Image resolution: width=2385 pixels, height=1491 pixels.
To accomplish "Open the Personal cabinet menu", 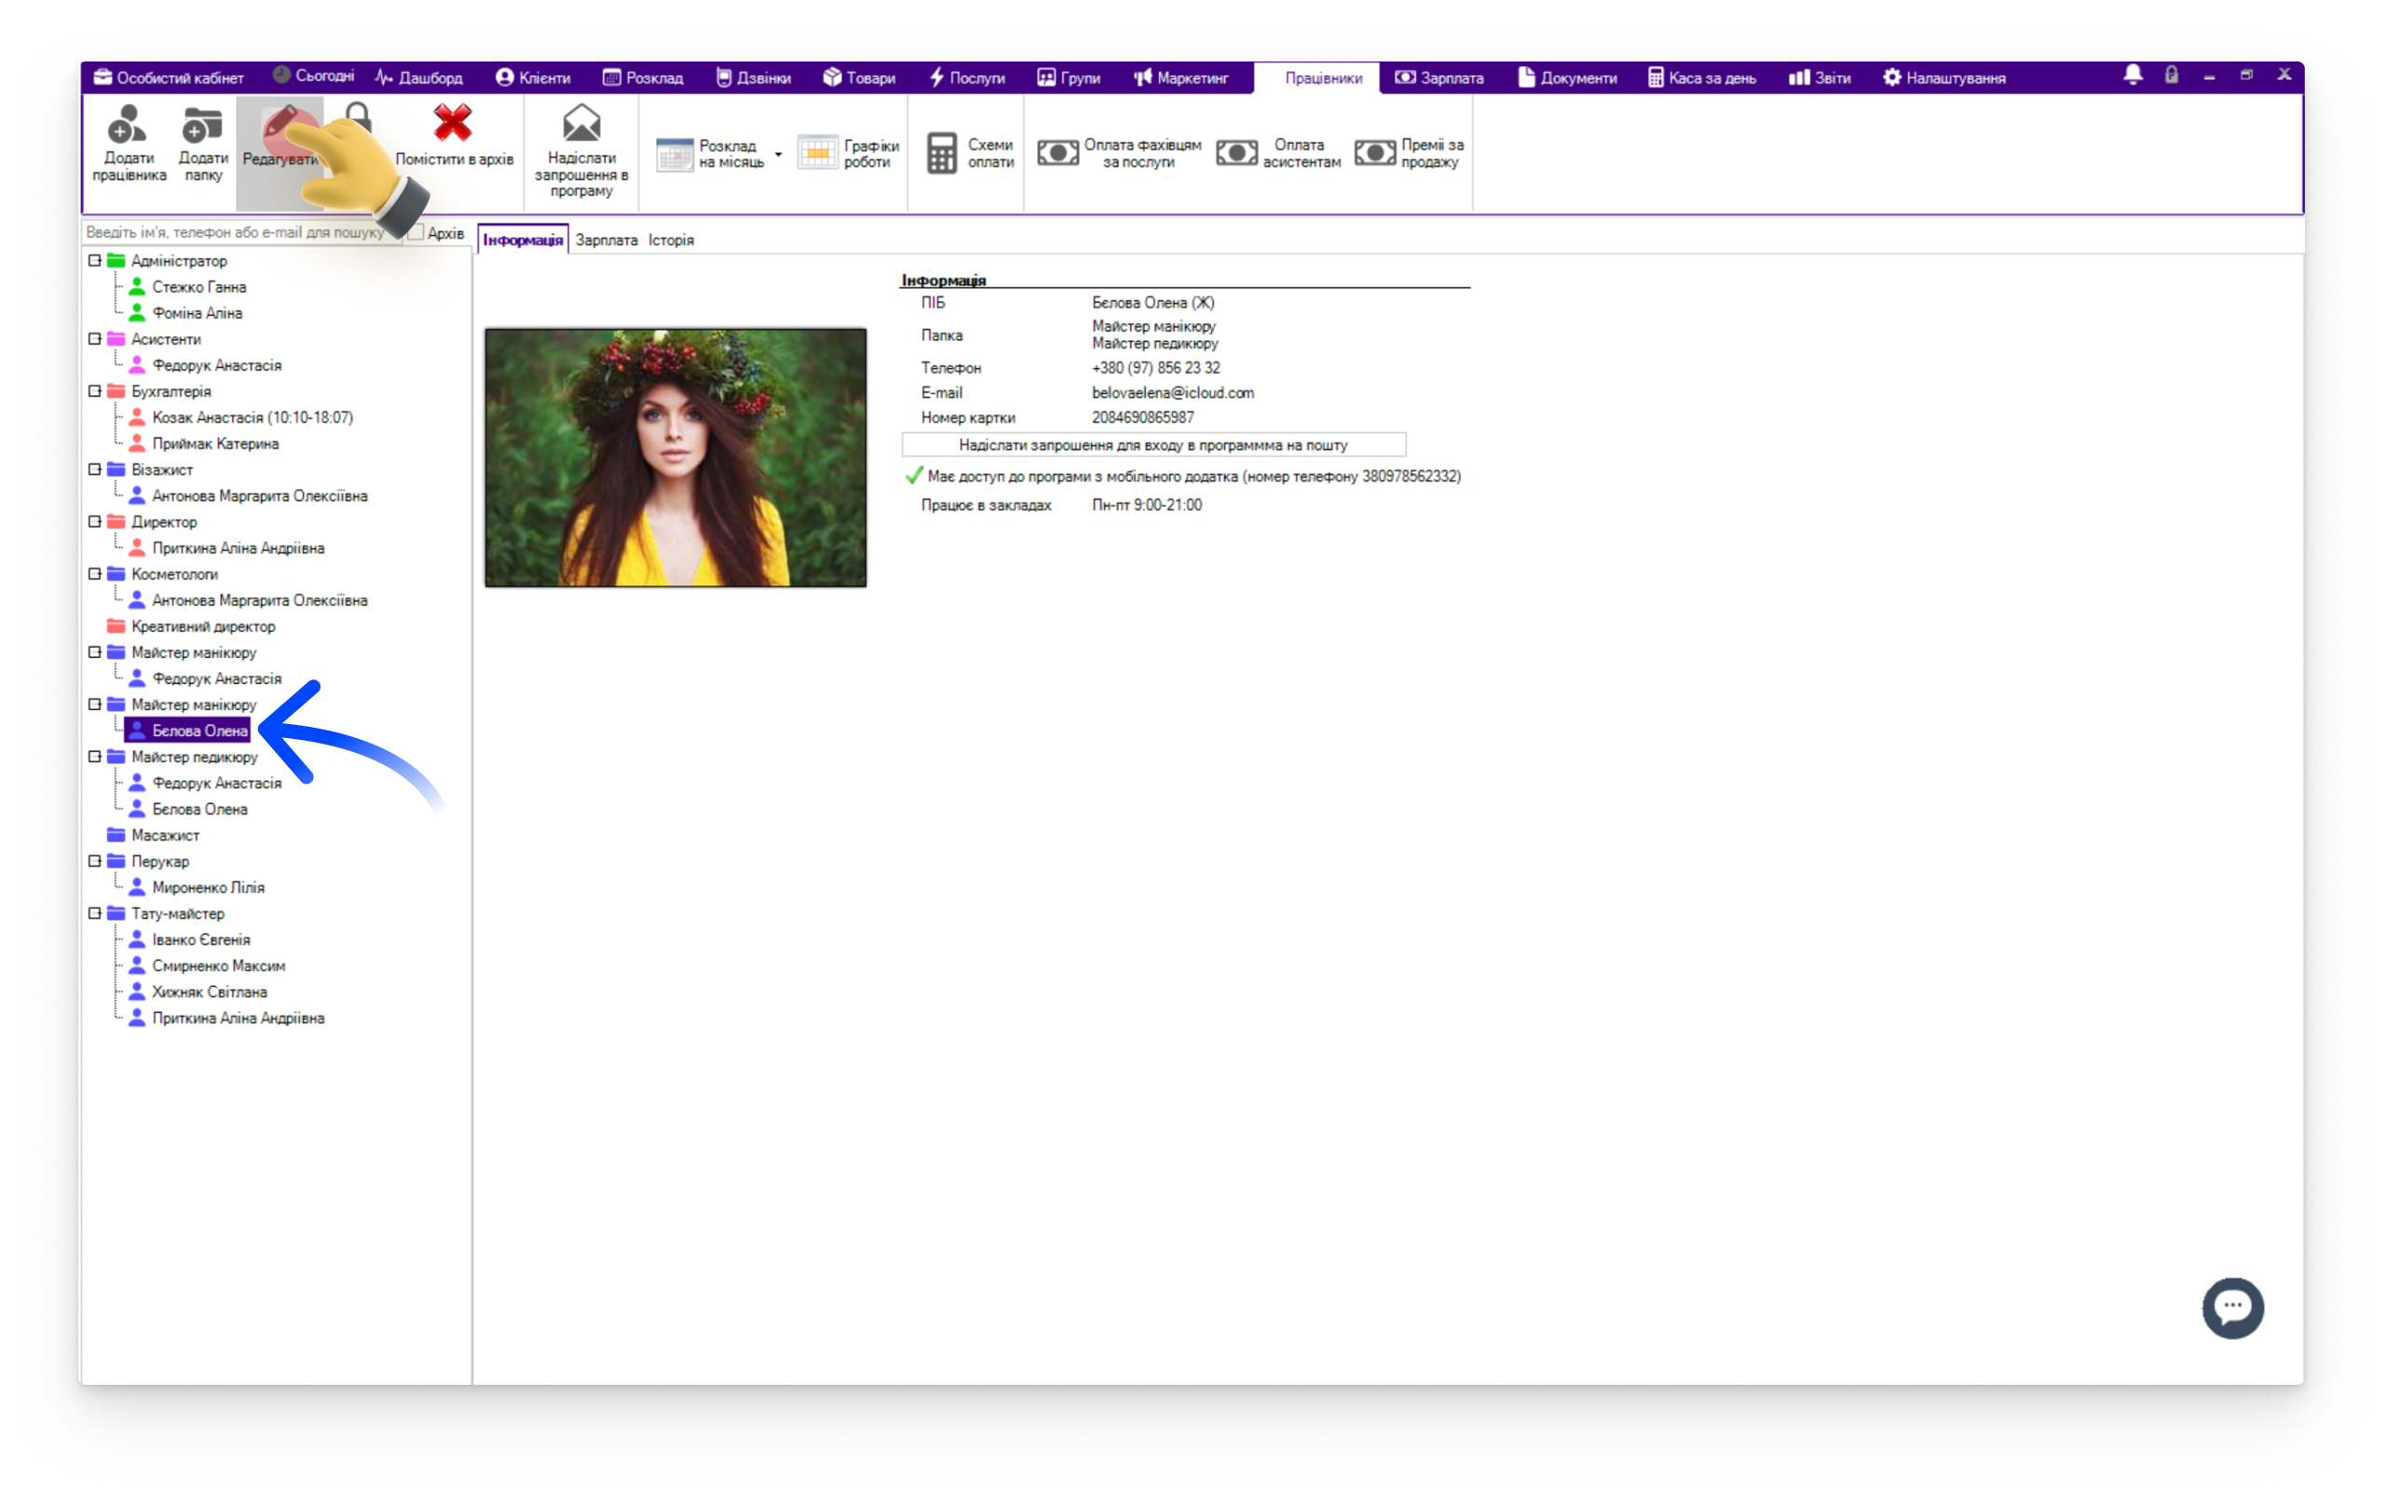I will (169, 78).
